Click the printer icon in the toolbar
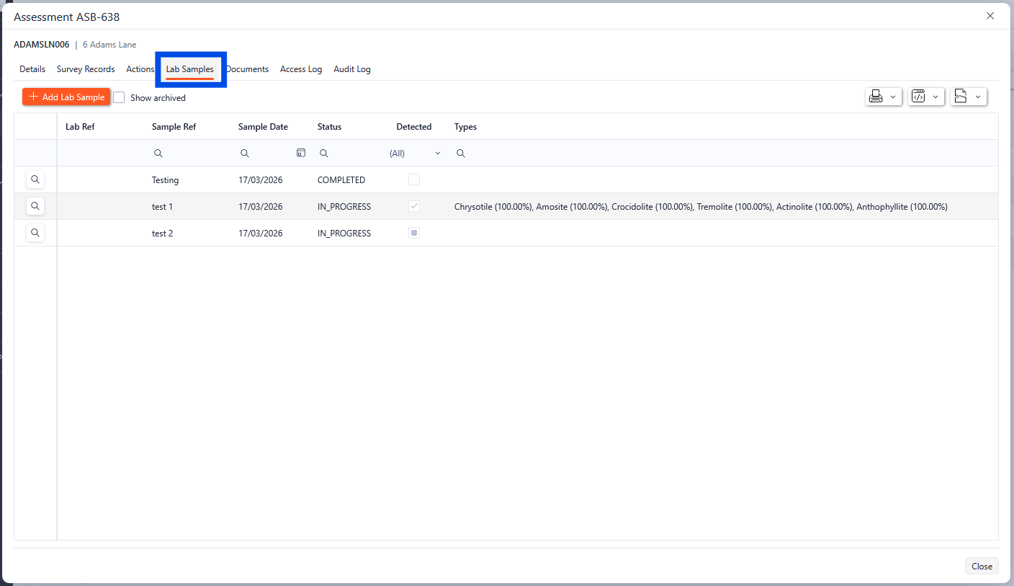Image resolution: width=1014 pixels, height=586 pixels. 876,97
